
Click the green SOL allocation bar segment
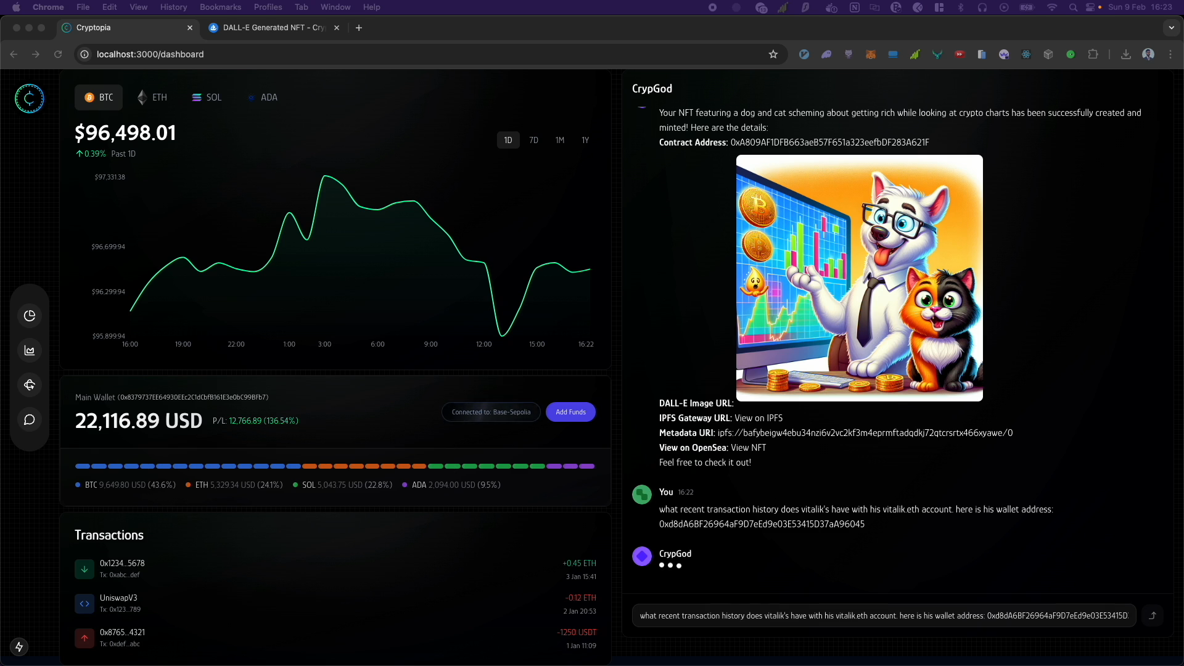(x=487, y=466)
